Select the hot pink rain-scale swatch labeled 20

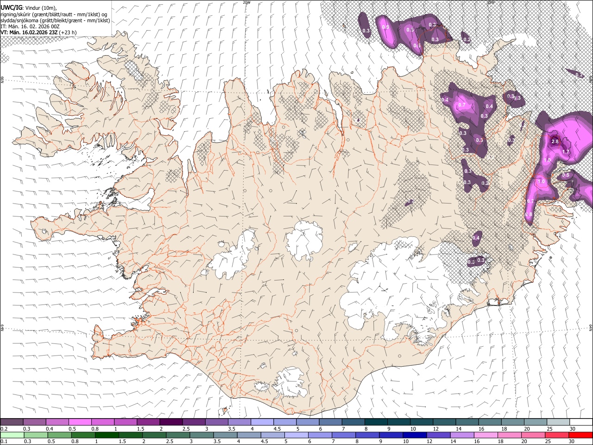coord(533,435)
